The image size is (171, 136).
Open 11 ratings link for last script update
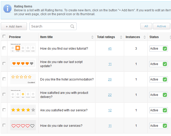tap(110, 64)
